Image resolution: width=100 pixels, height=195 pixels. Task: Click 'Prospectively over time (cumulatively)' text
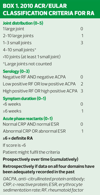click(40, 159)
